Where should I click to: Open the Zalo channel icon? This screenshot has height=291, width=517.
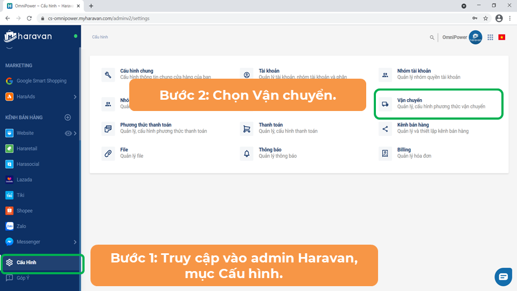point(9,226)
